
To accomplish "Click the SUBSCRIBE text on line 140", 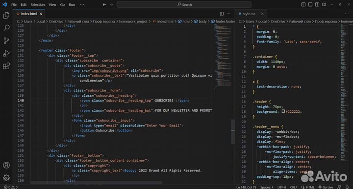I will pyautogui.click(x=164, y=101).
